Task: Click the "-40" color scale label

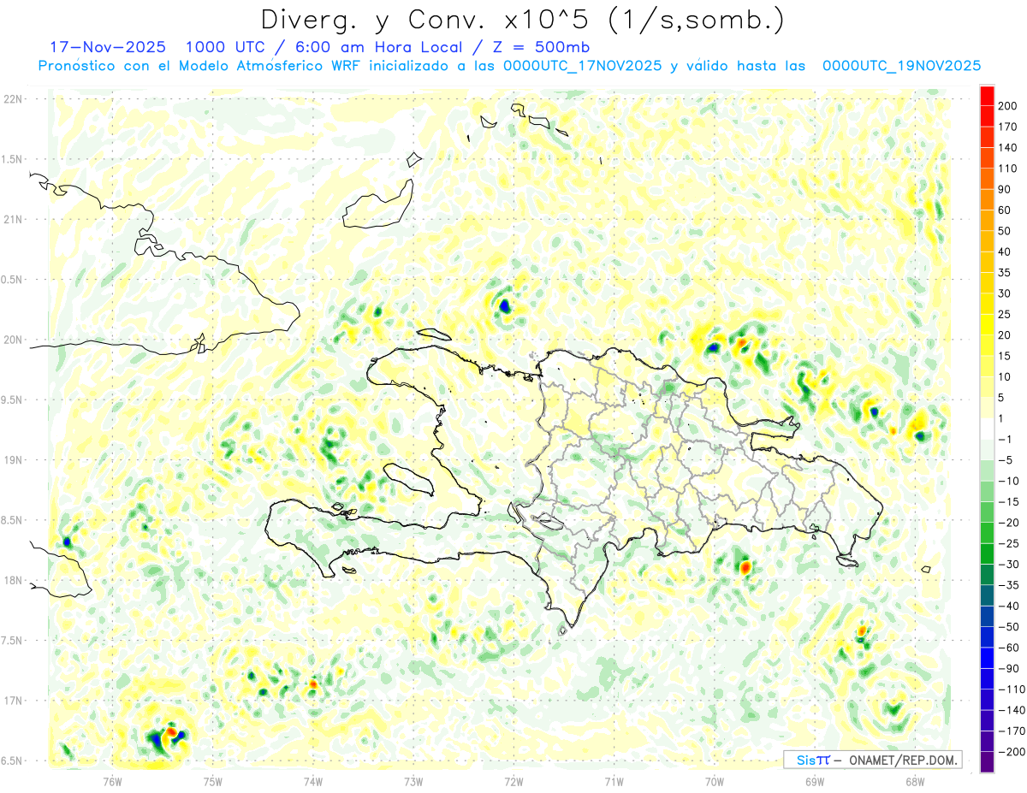Action: [1010, 606]
